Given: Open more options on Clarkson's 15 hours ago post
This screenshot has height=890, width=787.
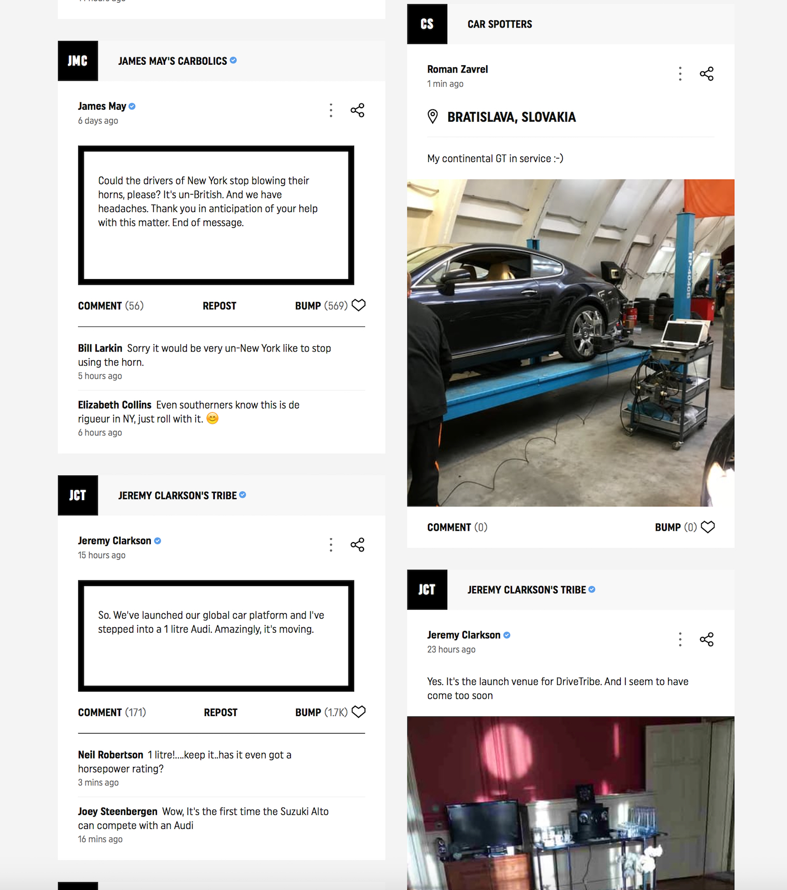Looking at the screenshot, I should (331, 545).
